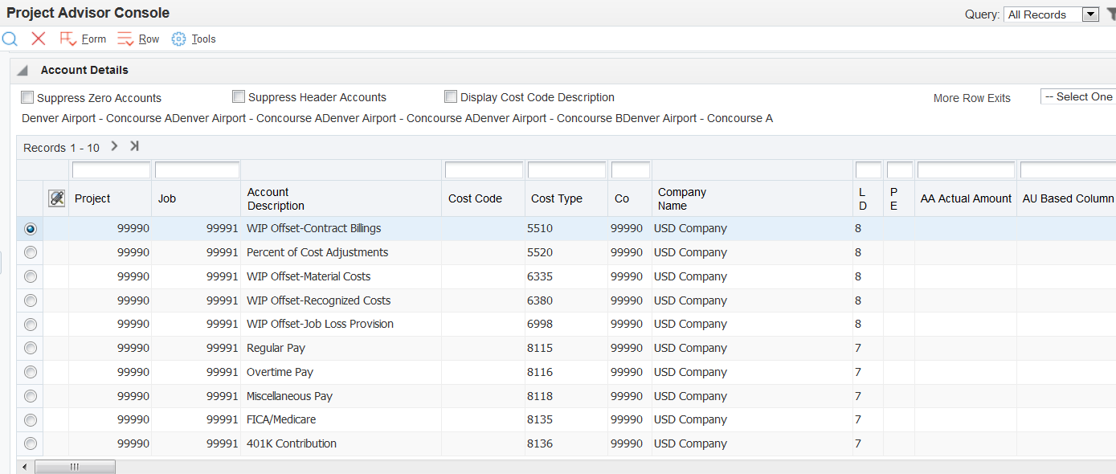Click the horizontal scrollbar thumb
This screenshot has height=474, width=1116.
coord(75,467)
